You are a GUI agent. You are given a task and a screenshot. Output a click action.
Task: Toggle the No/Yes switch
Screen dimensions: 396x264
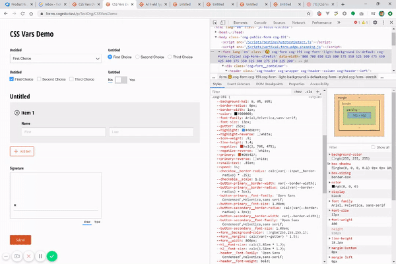(x=121, y=80)
